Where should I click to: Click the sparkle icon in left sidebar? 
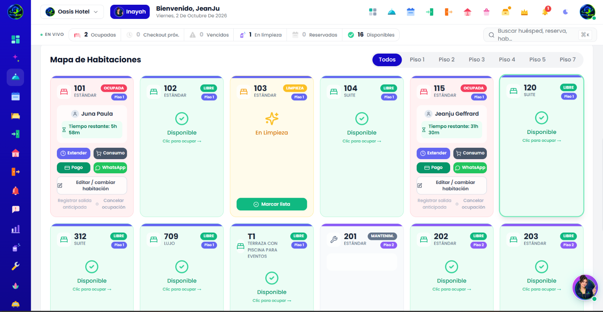pos(15,58)
